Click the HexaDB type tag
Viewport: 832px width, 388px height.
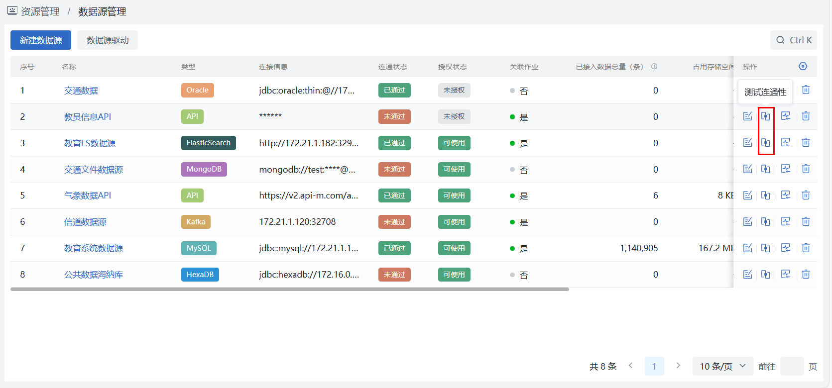[x=200, y=275]
